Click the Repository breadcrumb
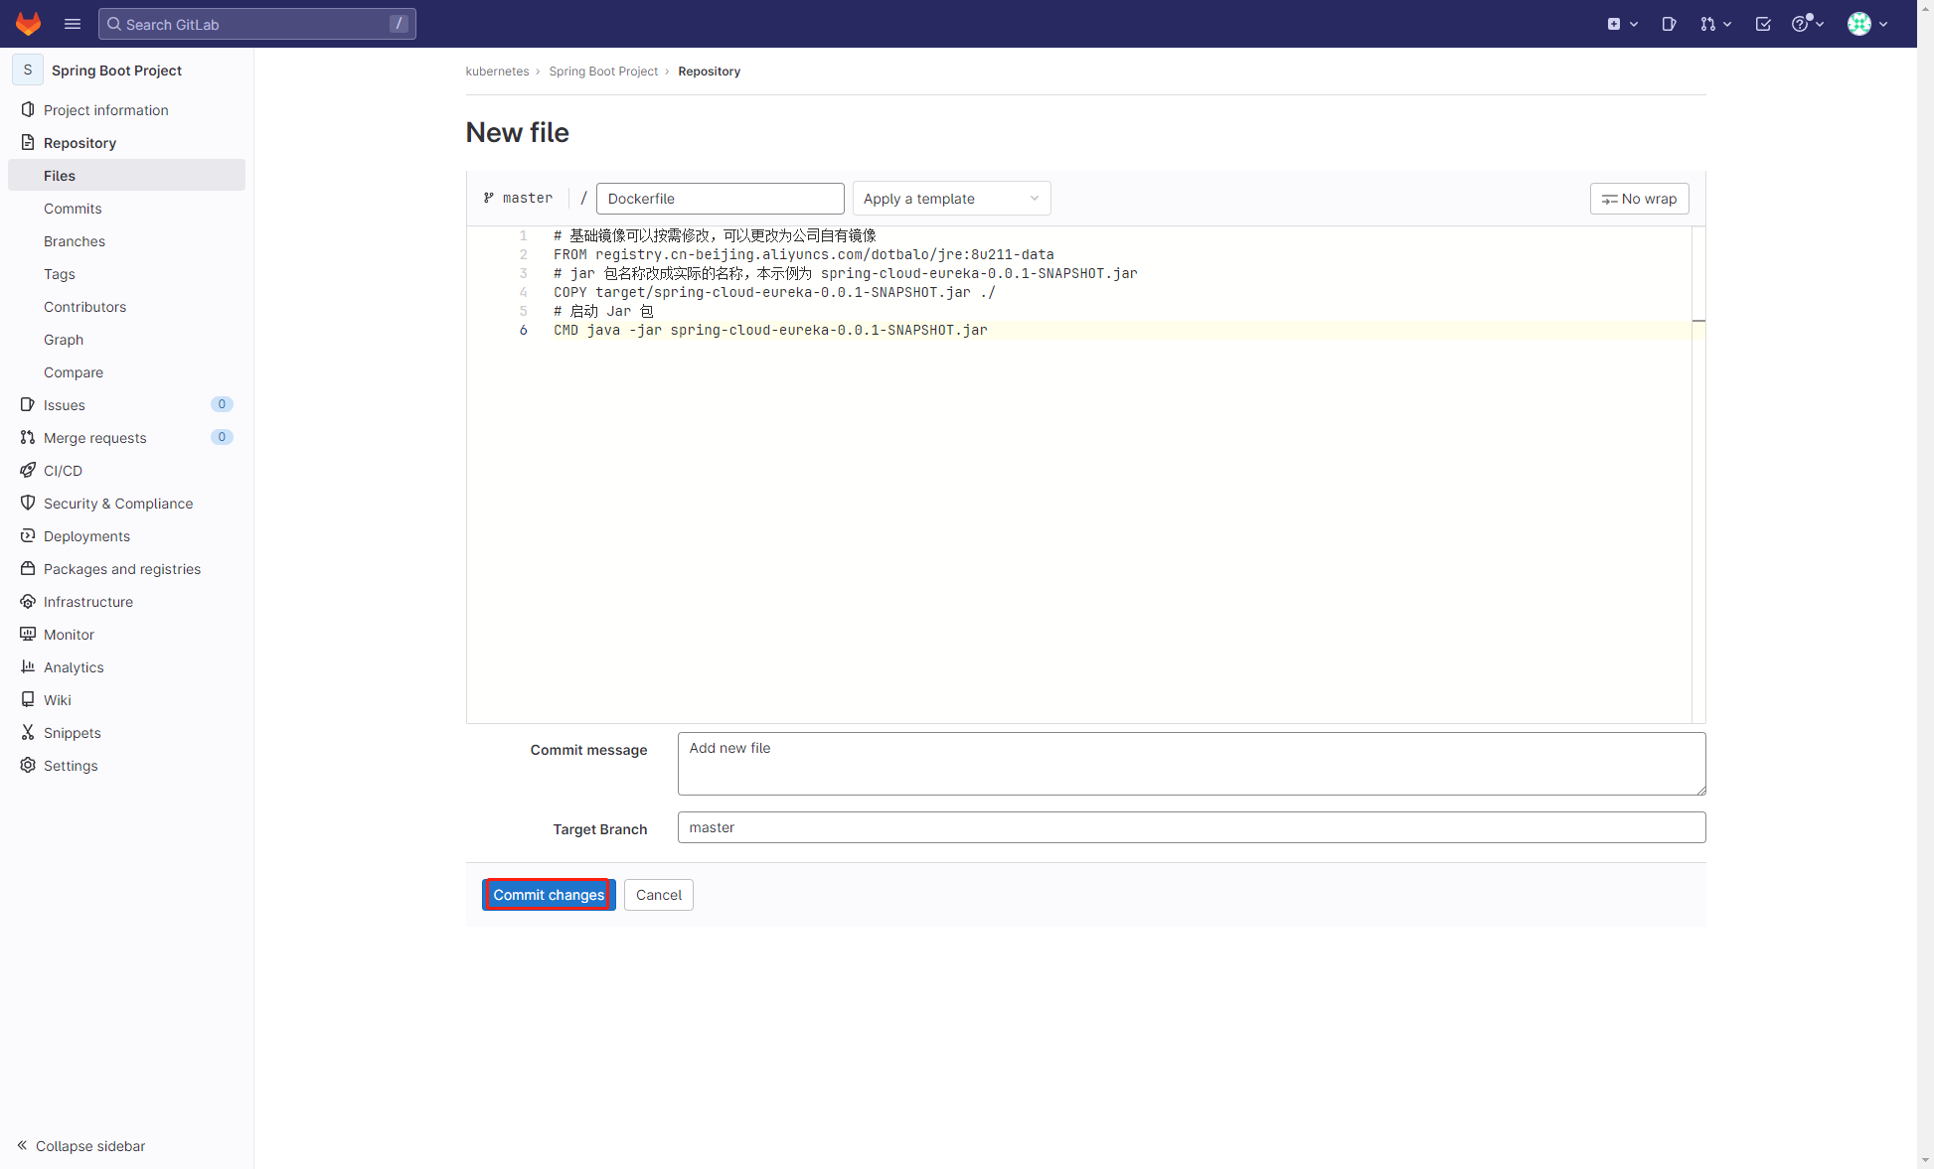 click(709, 72)
